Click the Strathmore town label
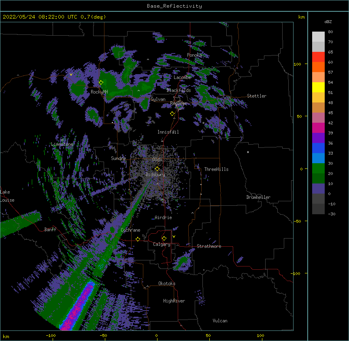The width and height of the screenshot is (349, 341). 209,246
